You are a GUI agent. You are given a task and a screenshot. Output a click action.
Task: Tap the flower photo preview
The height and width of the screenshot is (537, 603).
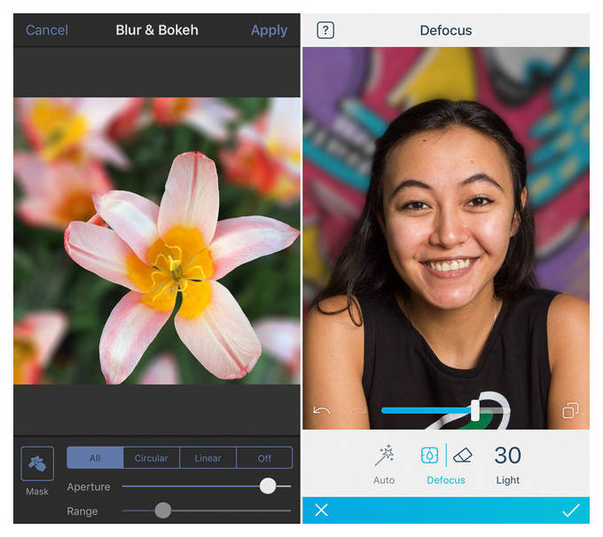[x=157, y=241]
